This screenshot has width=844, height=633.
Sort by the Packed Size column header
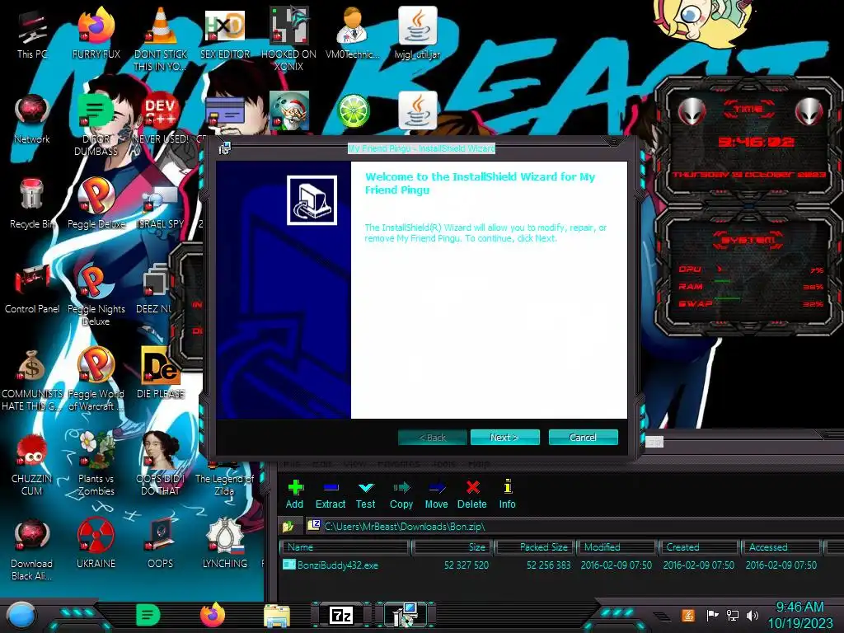click(x=535, y=547)
